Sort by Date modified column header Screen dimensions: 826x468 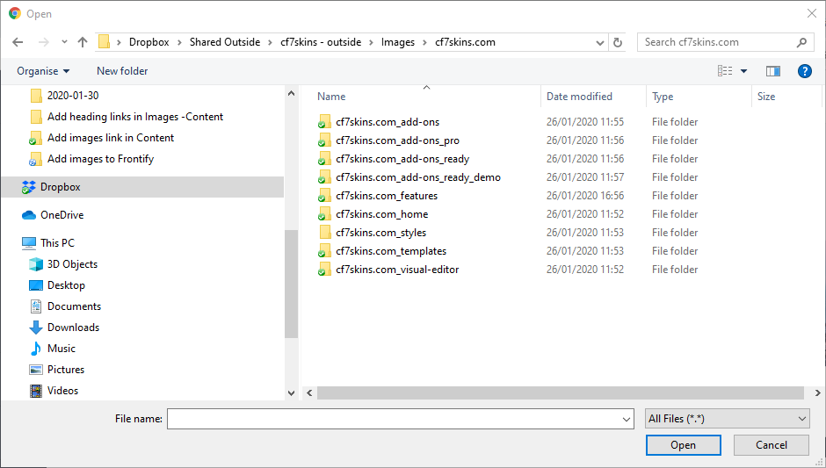pos(579,97)
